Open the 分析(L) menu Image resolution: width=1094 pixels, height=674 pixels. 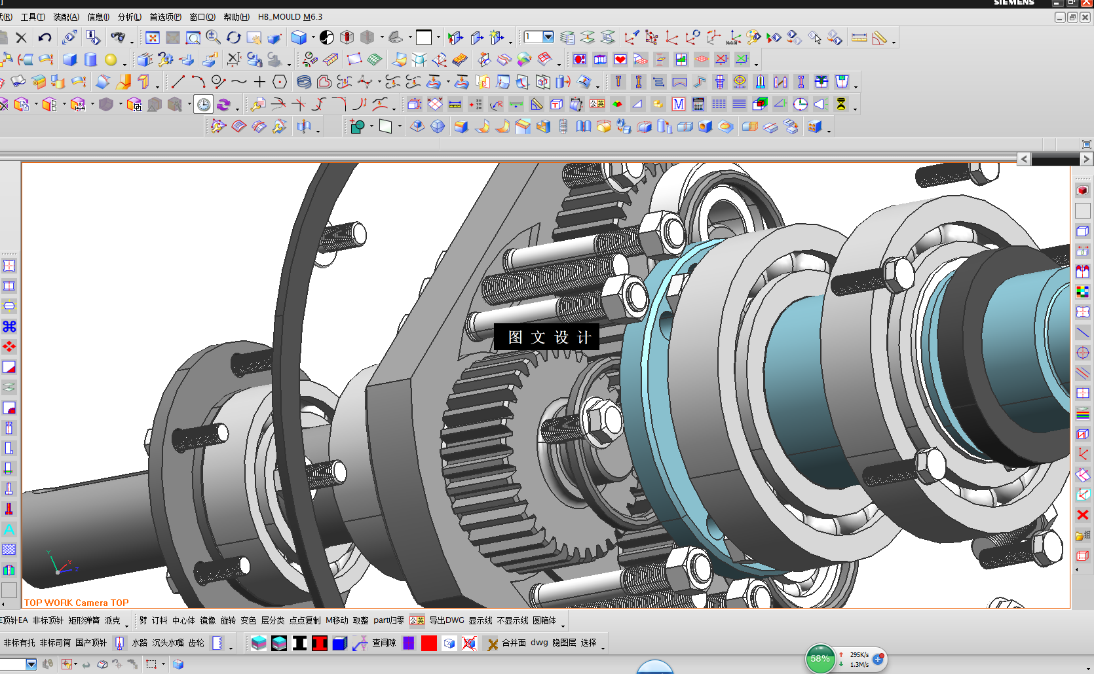click(130, 17)
